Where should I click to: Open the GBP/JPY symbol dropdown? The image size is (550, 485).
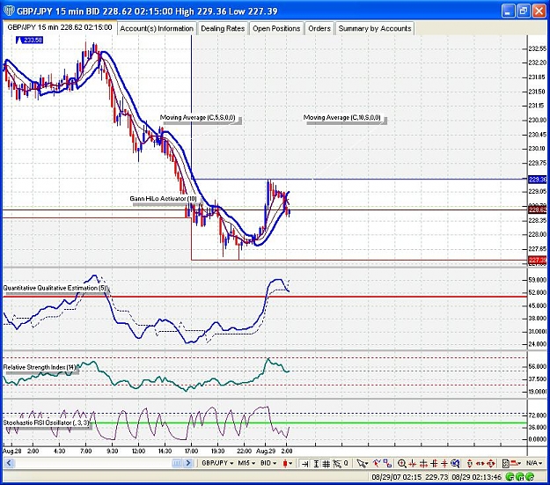[x=217, y=463]
